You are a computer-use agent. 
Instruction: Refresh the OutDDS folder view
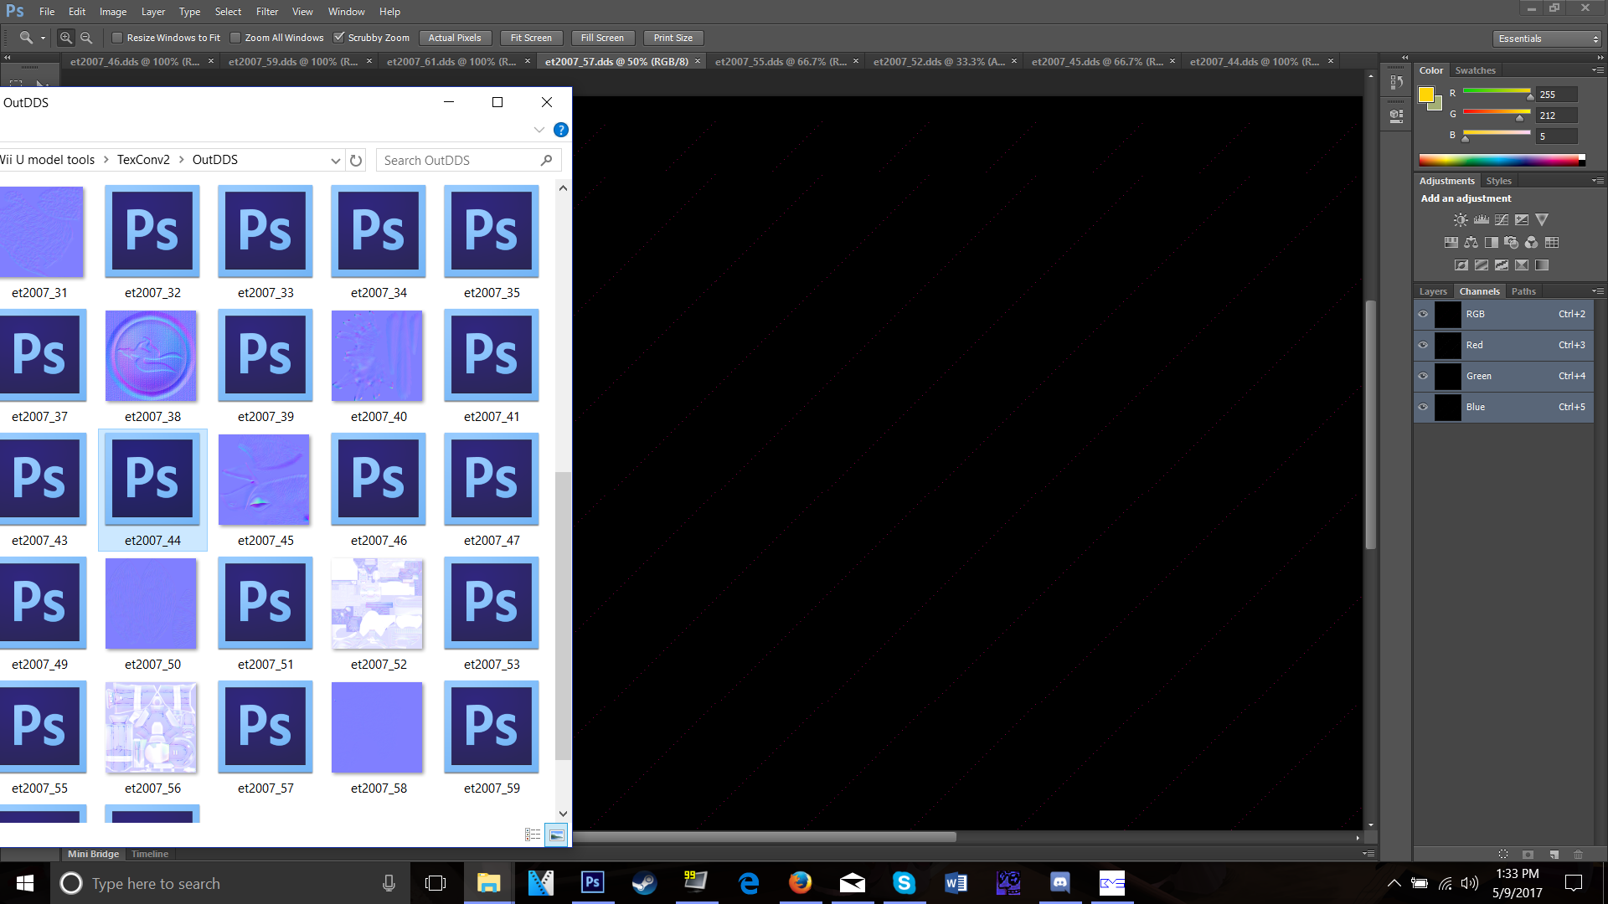356,160
